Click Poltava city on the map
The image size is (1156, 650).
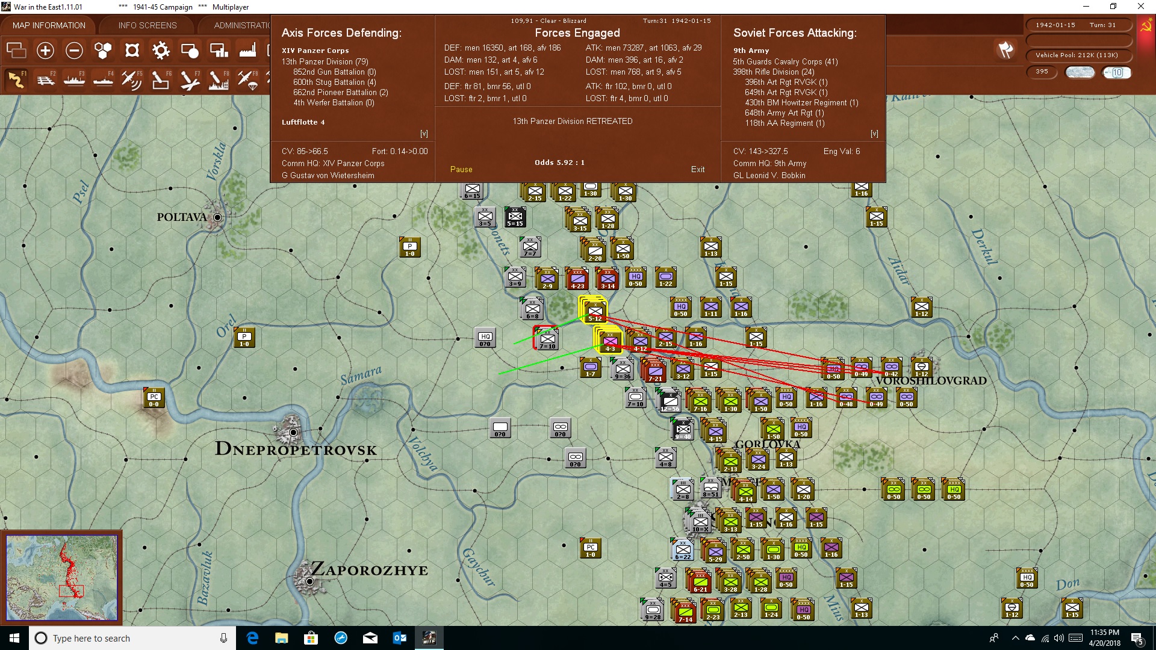217,217
